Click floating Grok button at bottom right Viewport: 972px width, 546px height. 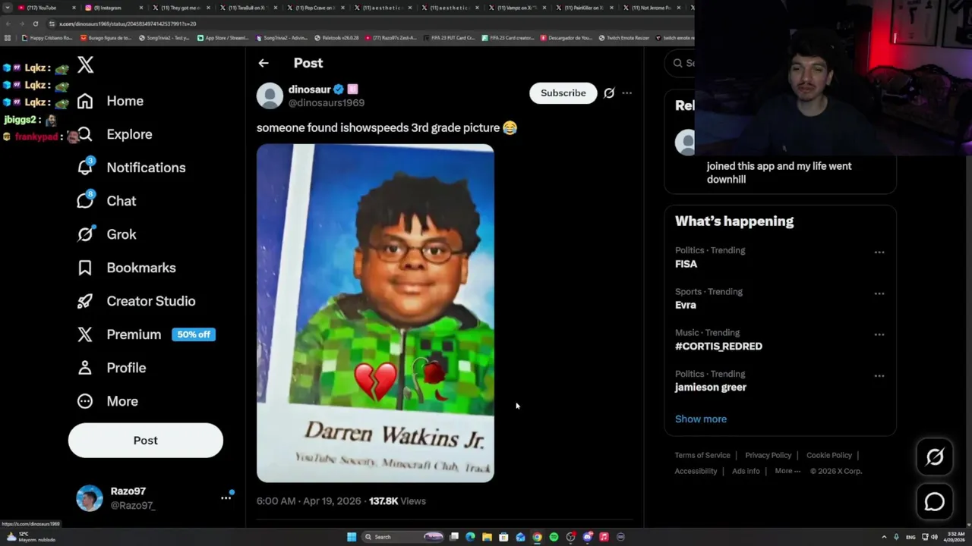point(935,457)
